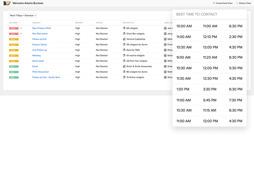Open the Send Letter task
Screen dimensions: 254x169
38,61
